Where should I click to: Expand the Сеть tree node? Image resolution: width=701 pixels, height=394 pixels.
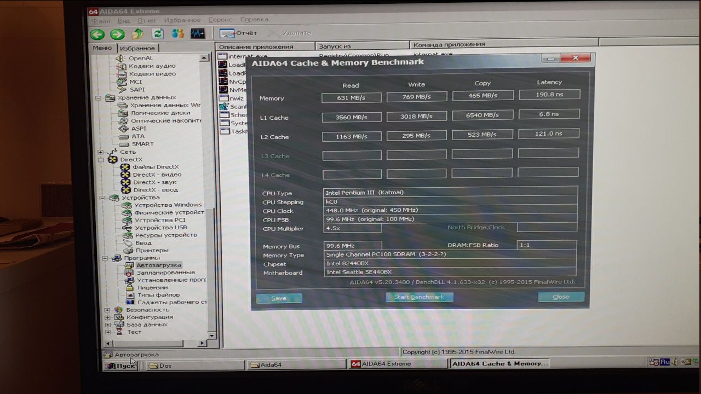coord(100,152)
